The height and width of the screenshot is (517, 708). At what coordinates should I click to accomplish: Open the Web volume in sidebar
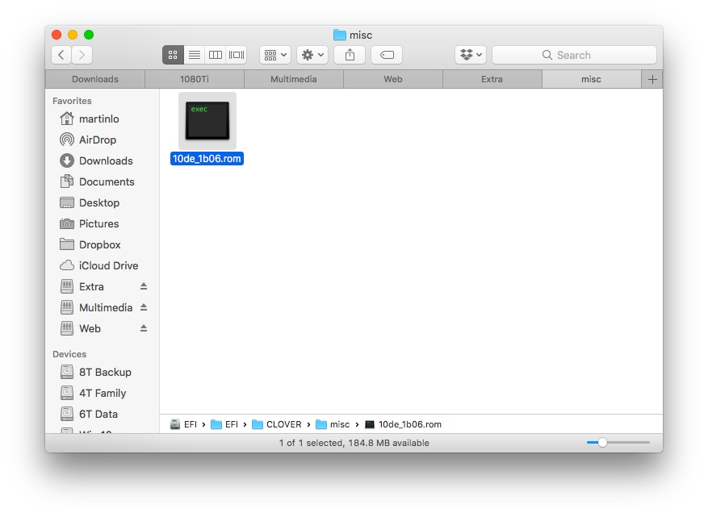(90, 328)
